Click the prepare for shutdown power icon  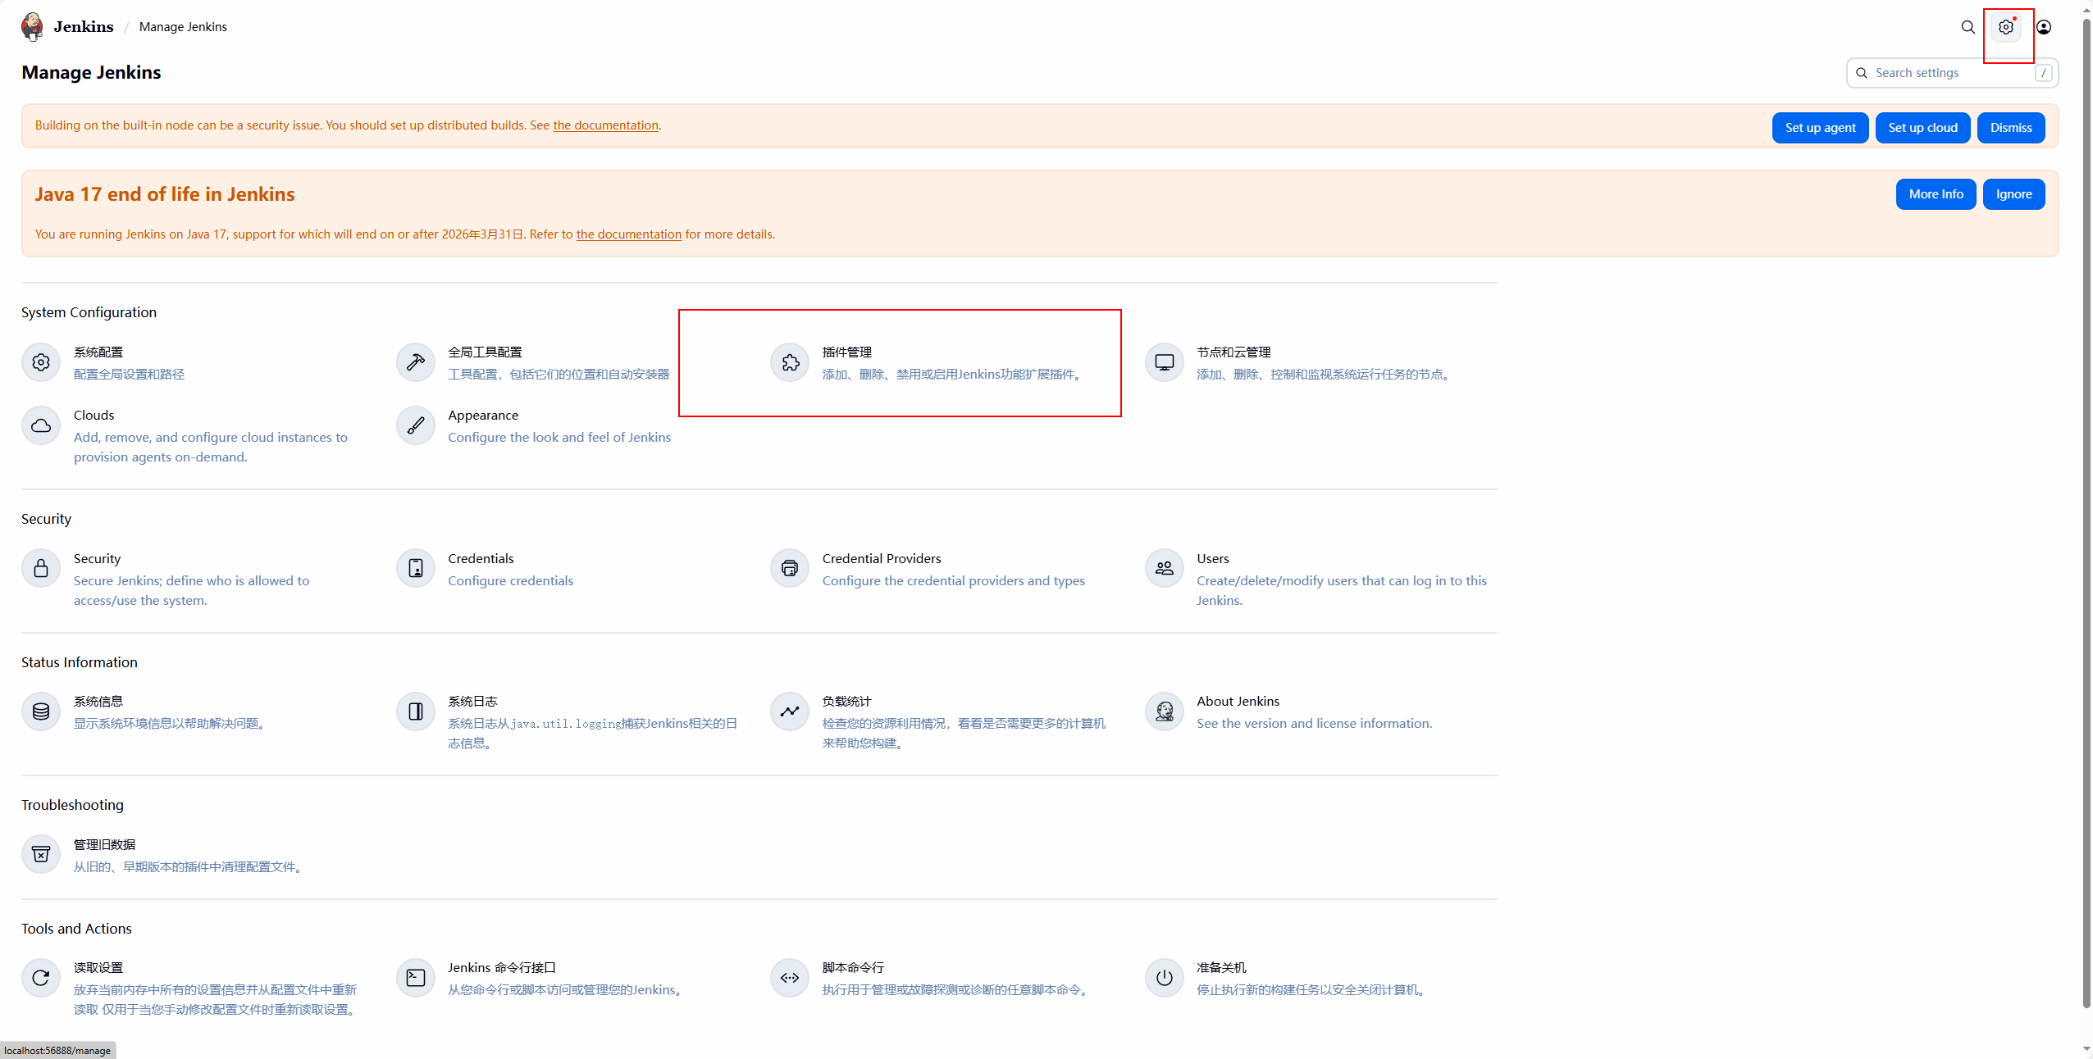coord(1164,978)
